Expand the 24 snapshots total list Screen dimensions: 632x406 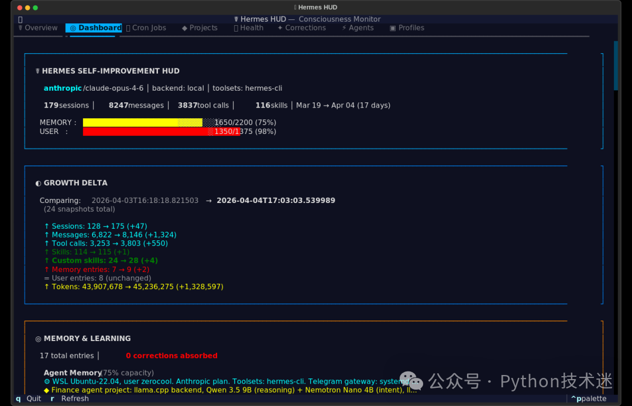pos(80,209)
